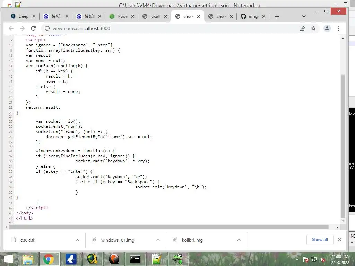This screenshot has height=266, width=355.
Task: Click the 'return result;' source line
Action: pos(43,107)
